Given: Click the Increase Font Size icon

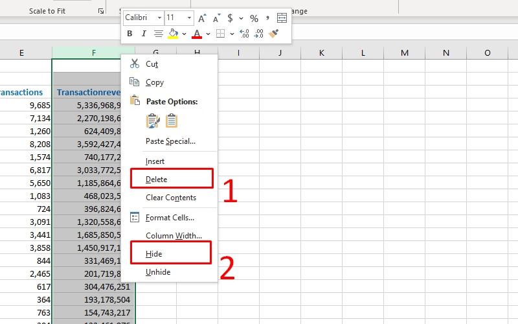Looking at the screenshot, I should pos(202,18).
